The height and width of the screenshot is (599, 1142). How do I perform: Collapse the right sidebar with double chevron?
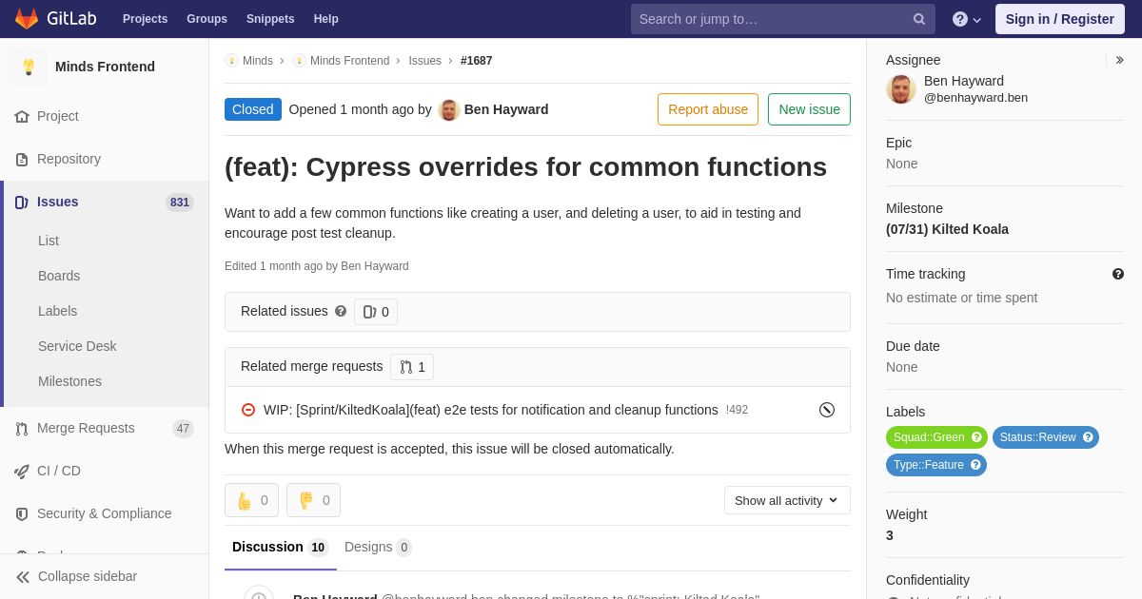pos(1119,60)
